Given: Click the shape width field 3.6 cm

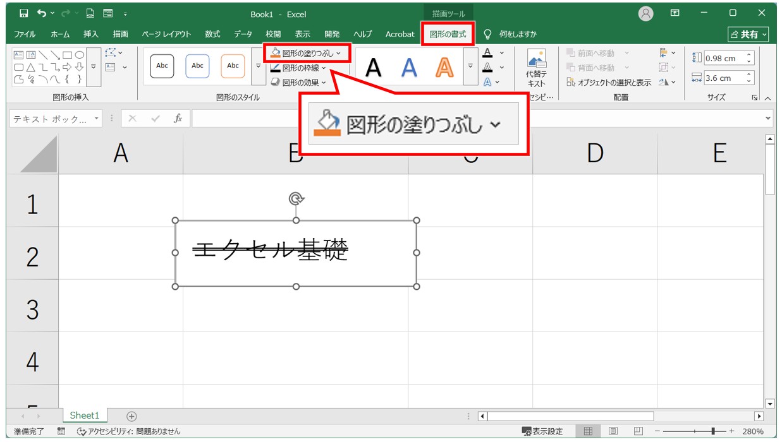Looking at the screenshot, I should tap(724, 78).
